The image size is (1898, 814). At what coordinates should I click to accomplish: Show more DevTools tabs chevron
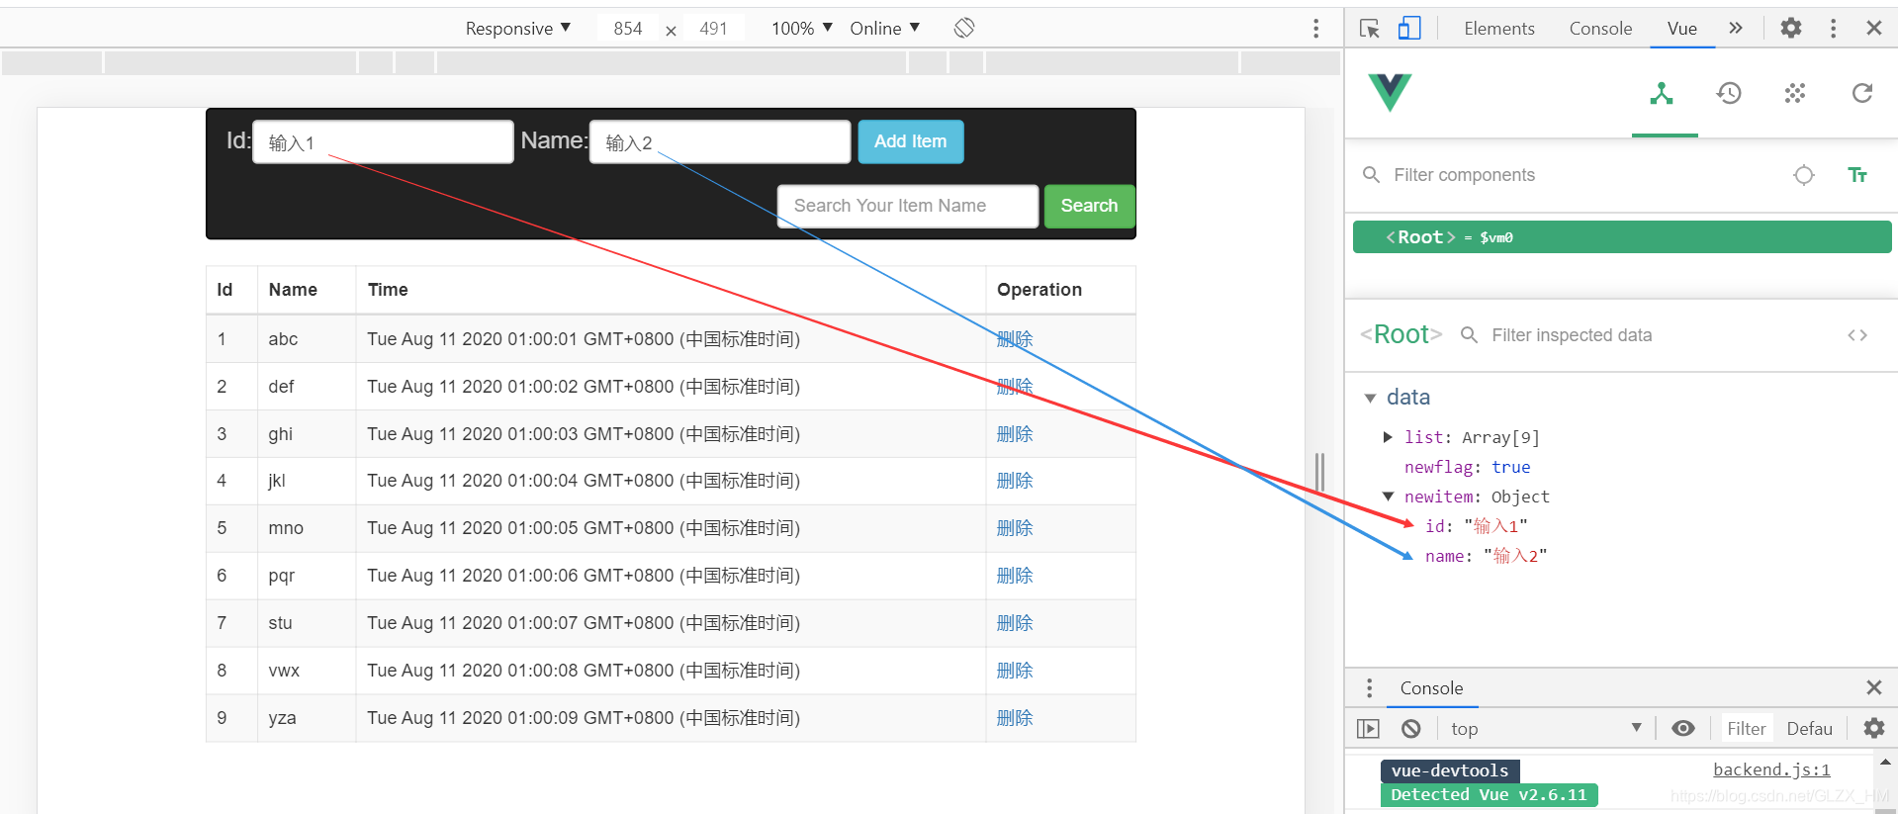pyautogui.click(x=1736, y=28)
